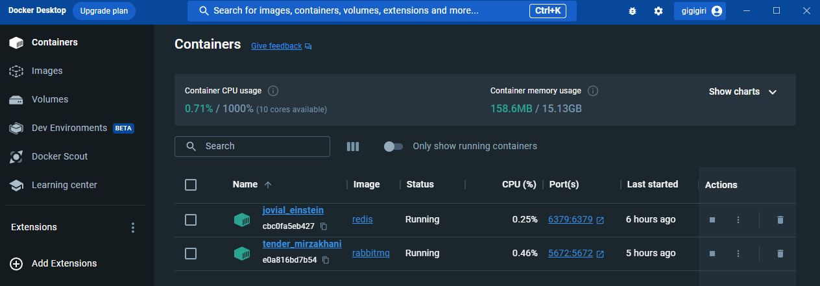
Task: Show info for Container CPU usage
Action: 273,91
